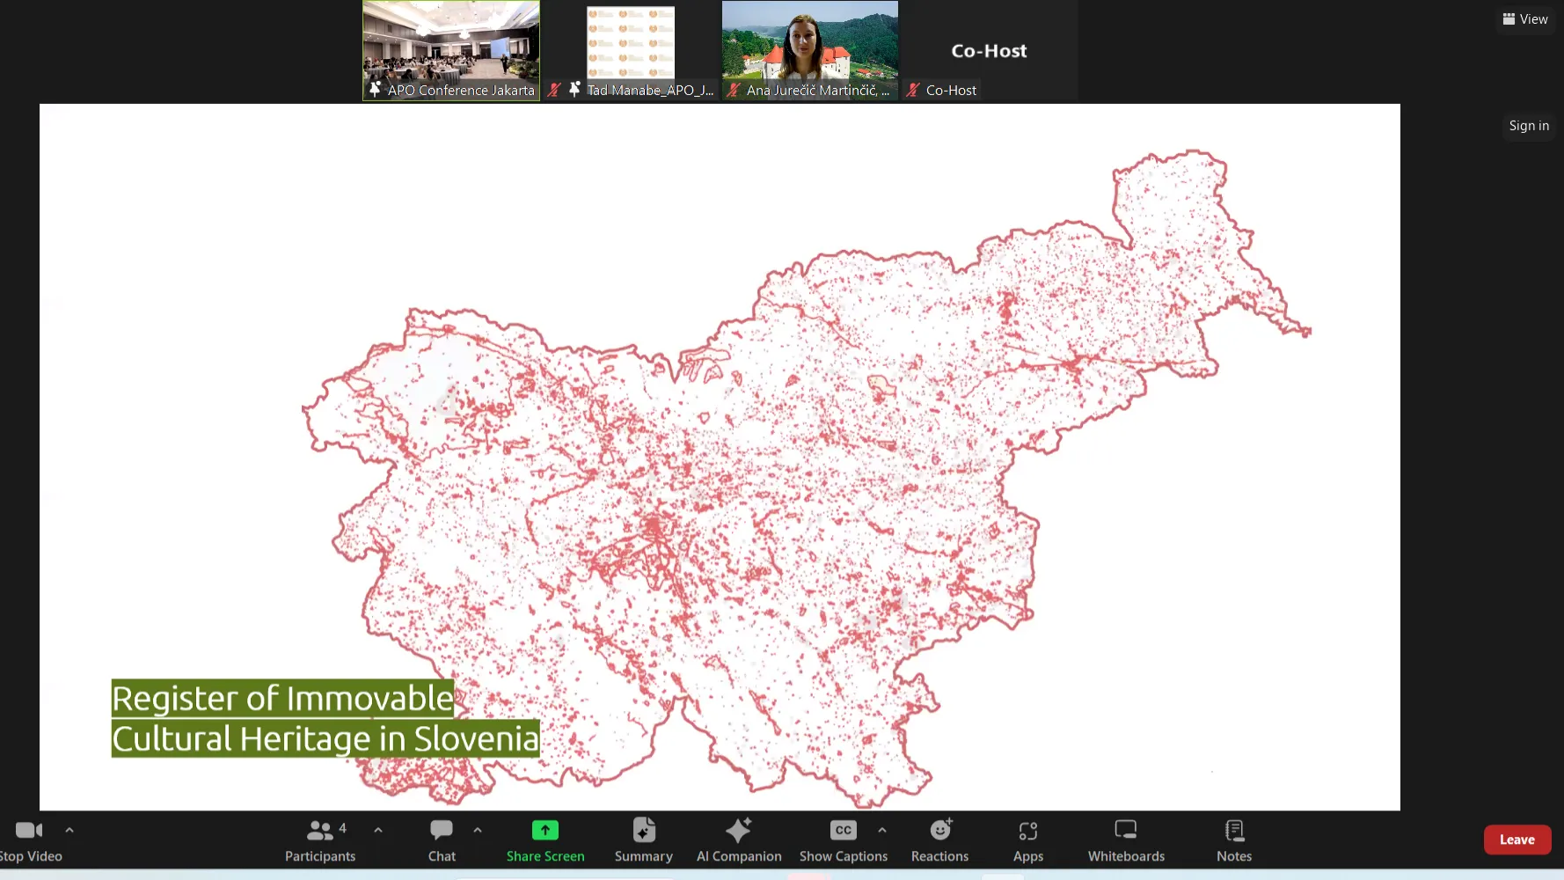Leave the meeting

1516,840
